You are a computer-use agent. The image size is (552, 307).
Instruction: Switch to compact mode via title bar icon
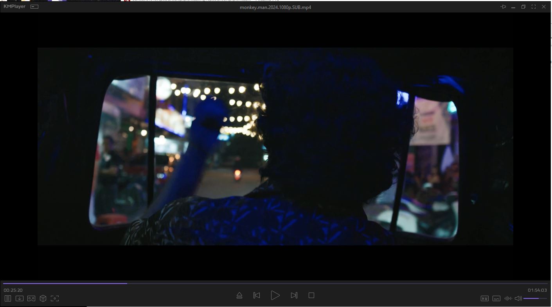click(34, 7)
